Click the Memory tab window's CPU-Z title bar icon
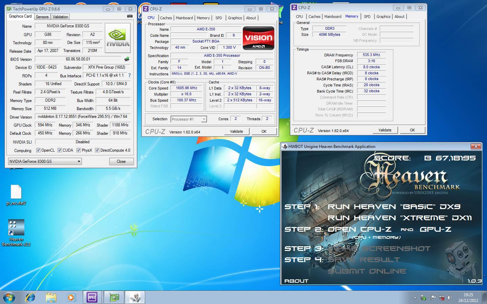The image size is (487, 304). coord(294,7)
